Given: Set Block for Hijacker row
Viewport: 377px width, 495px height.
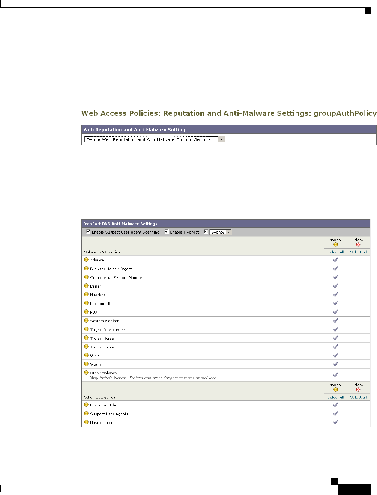Looking at the screenshot, I should coord(358,294).
